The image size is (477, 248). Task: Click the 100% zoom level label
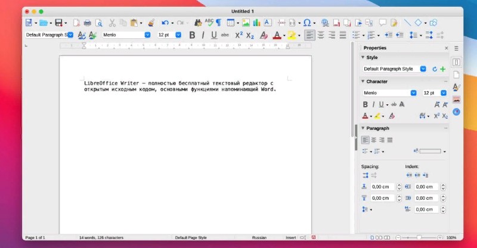click(x=451, y=237)
